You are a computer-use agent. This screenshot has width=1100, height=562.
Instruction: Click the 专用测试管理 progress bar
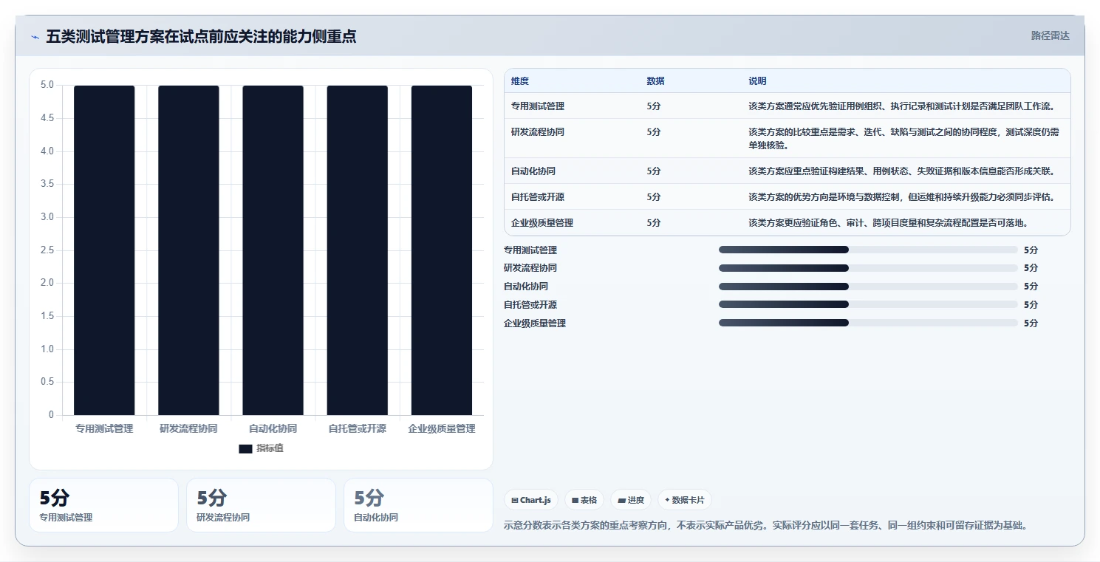coord(868,250)
